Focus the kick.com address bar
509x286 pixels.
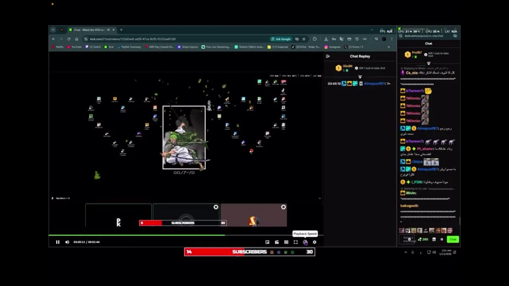point(175,39)
